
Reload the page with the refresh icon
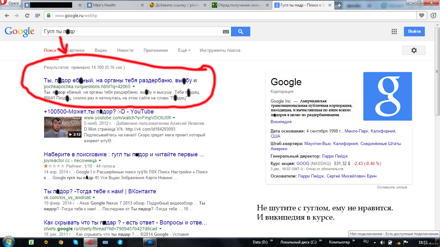click(x=27, y=15)
